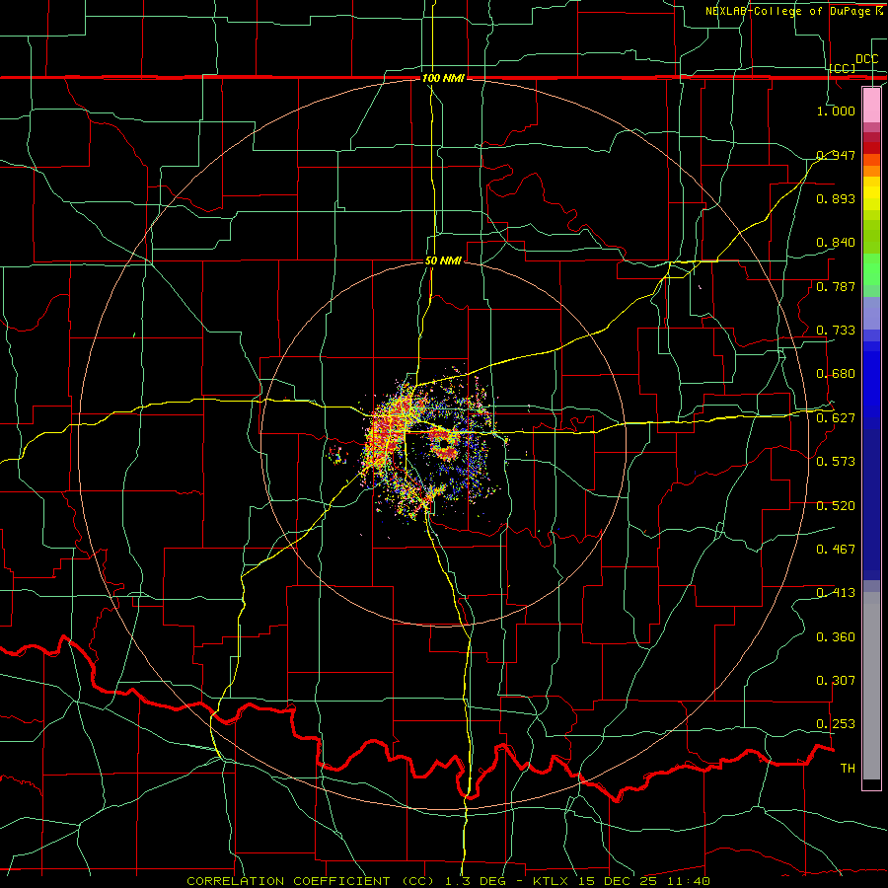Image resolution: width=888 pixels, height=888 pixels.
Task: Select the 0.253 legend value
Action: [836, 724]
